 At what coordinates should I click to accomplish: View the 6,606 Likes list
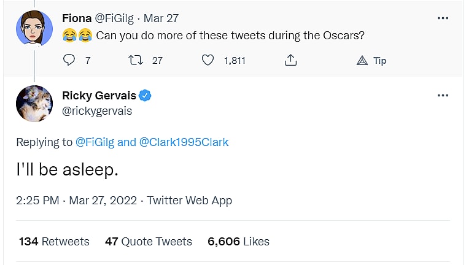238,241
